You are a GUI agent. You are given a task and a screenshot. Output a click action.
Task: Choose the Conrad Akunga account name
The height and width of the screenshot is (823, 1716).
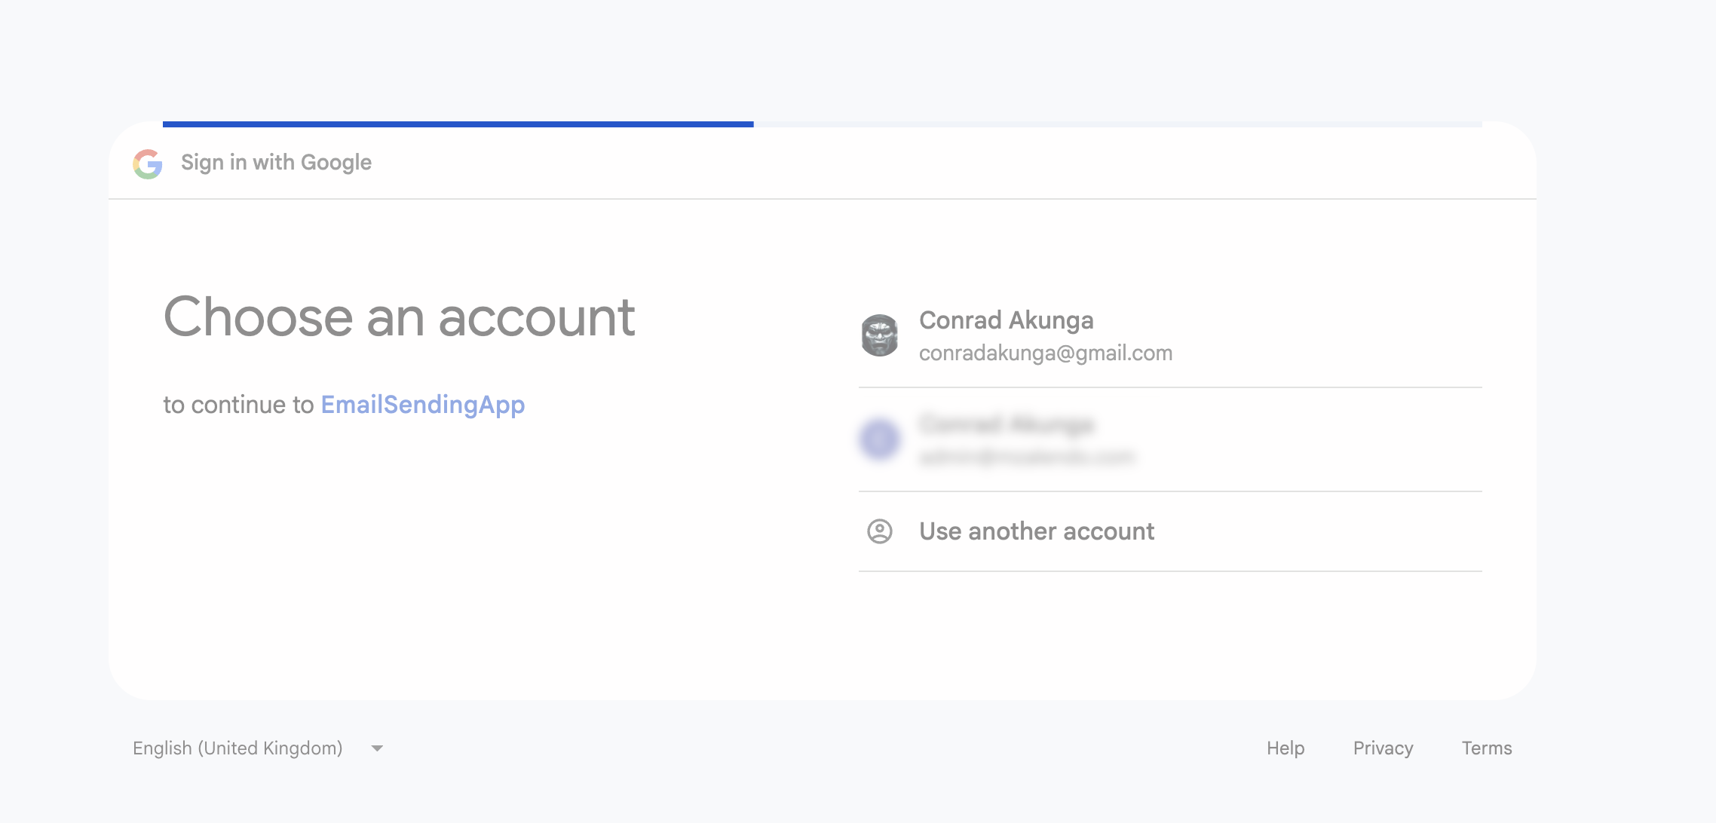coord(1006,320)
